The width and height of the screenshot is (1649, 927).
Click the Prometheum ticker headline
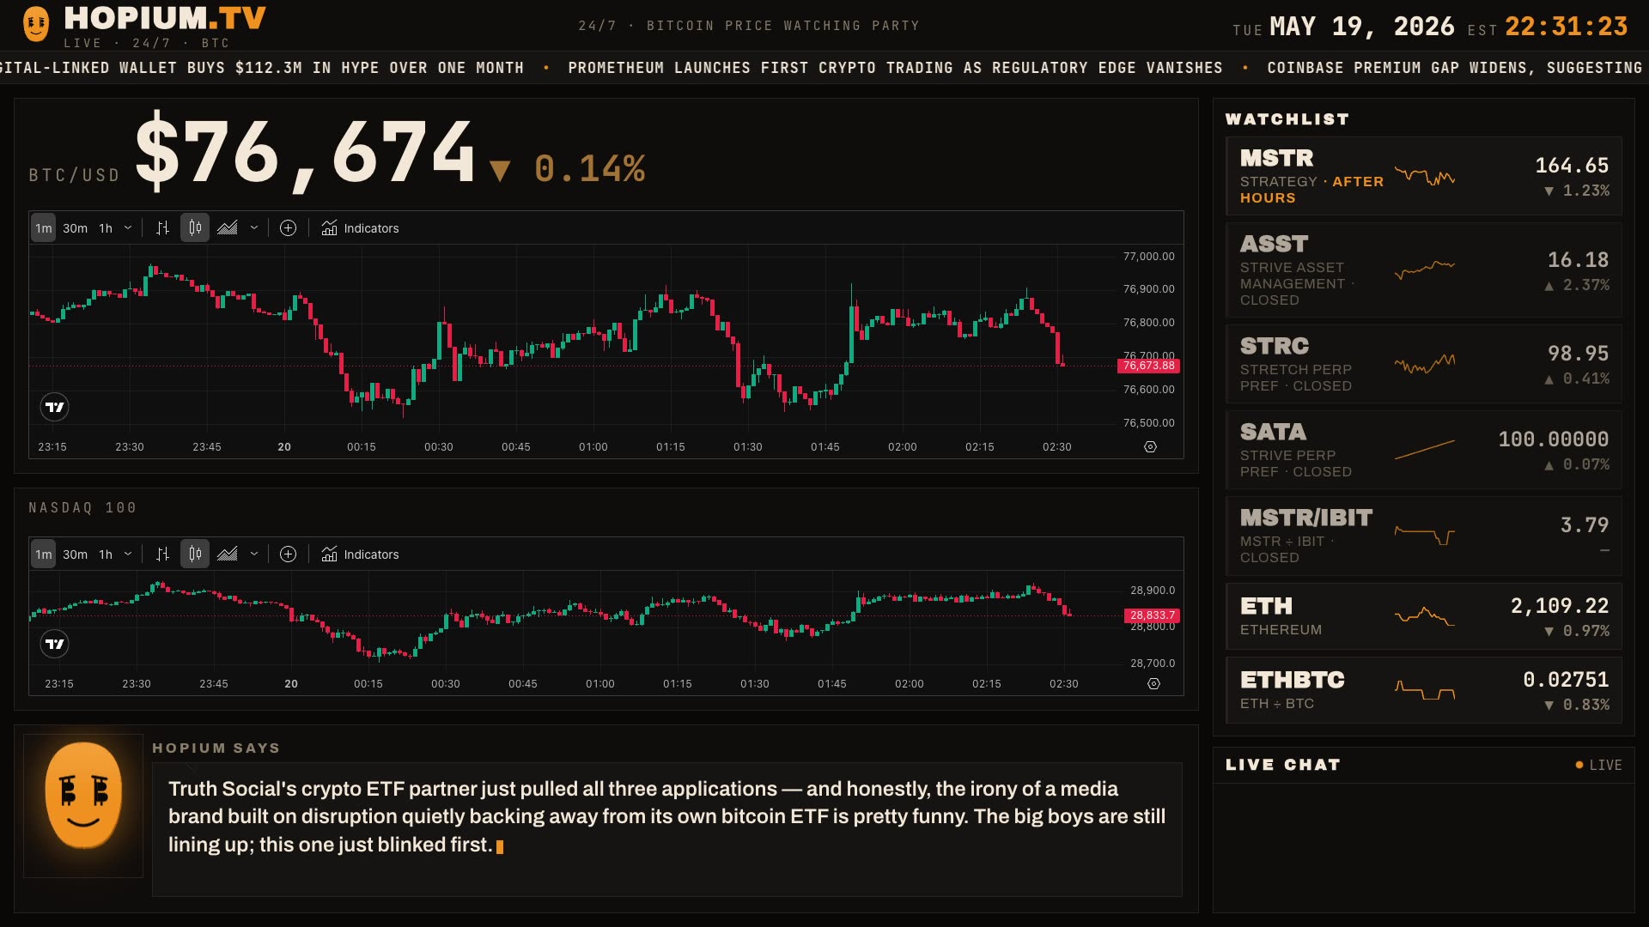coord(895,68)
